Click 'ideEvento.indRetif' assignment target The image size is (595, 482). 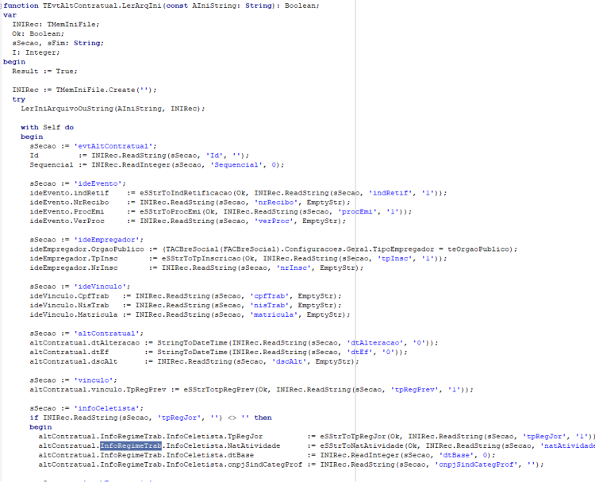69,193
